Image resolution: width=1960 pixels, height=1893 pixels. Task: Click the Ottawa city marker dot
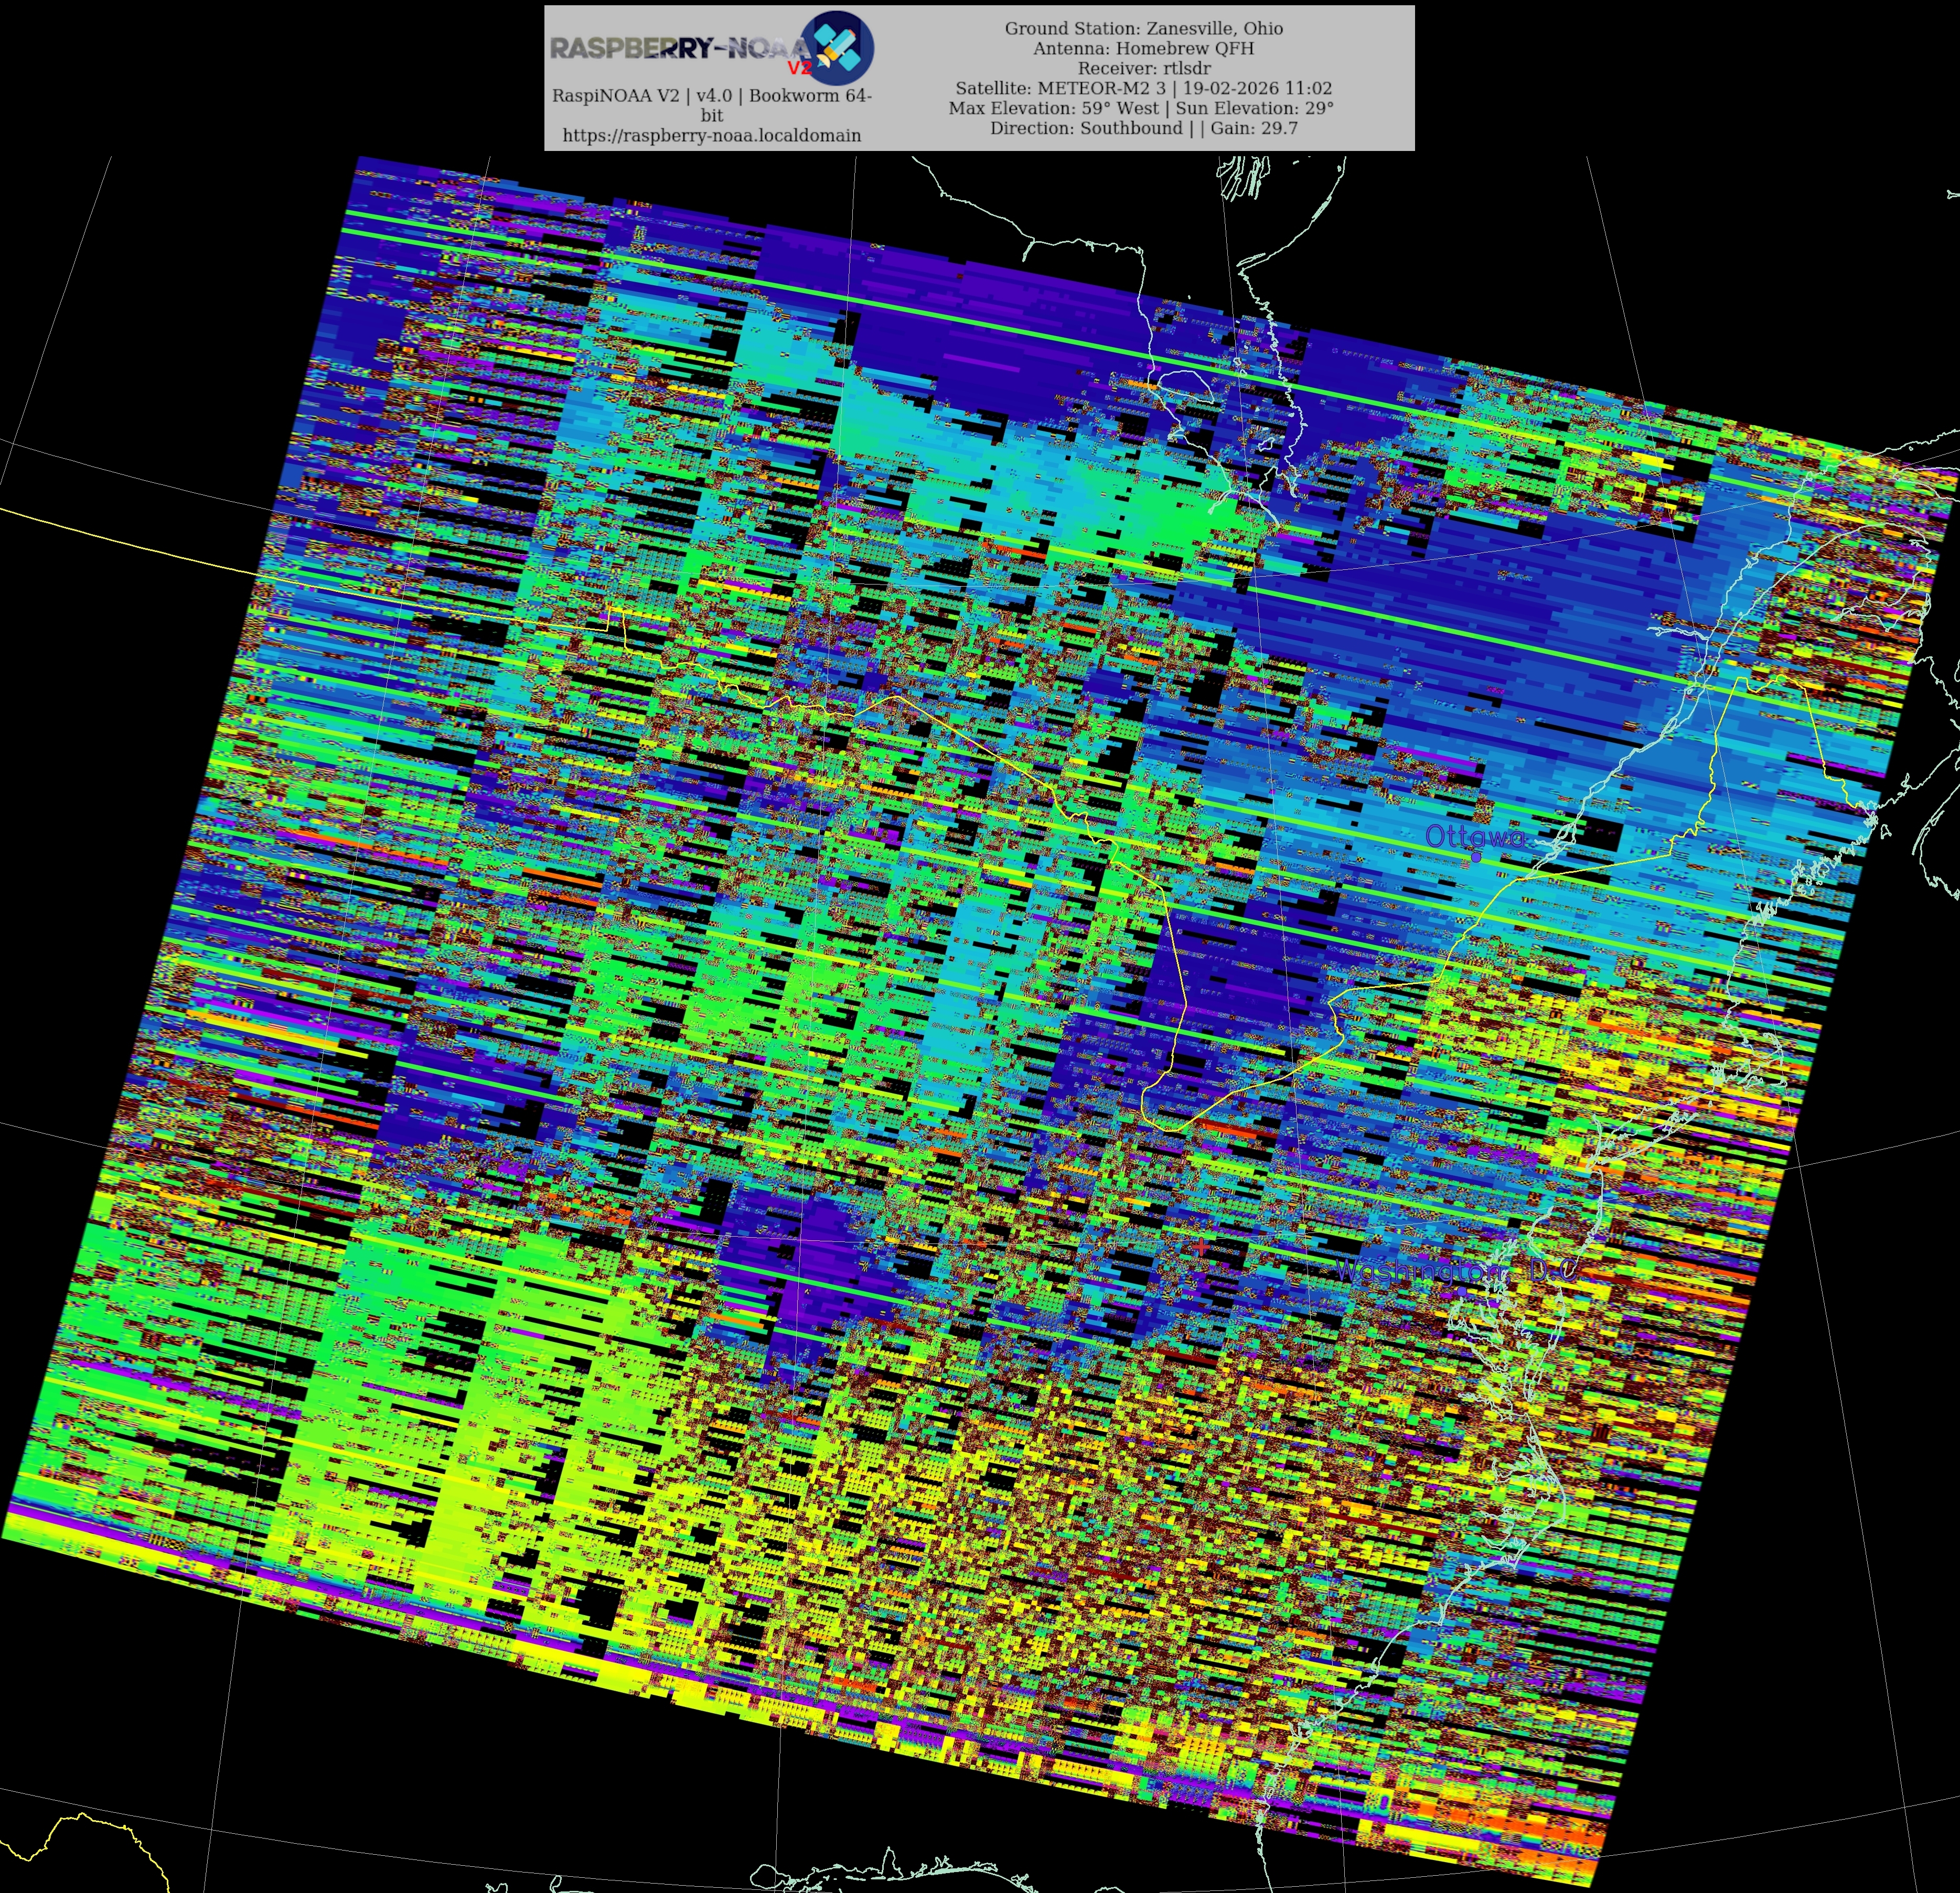(x=1476, y=857)
